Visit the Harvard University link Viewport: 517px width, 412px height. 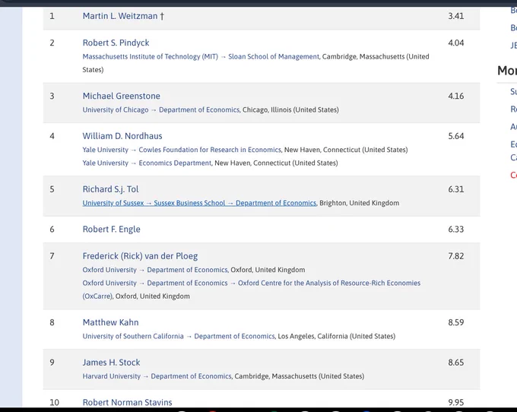click(x=112, y=376)
